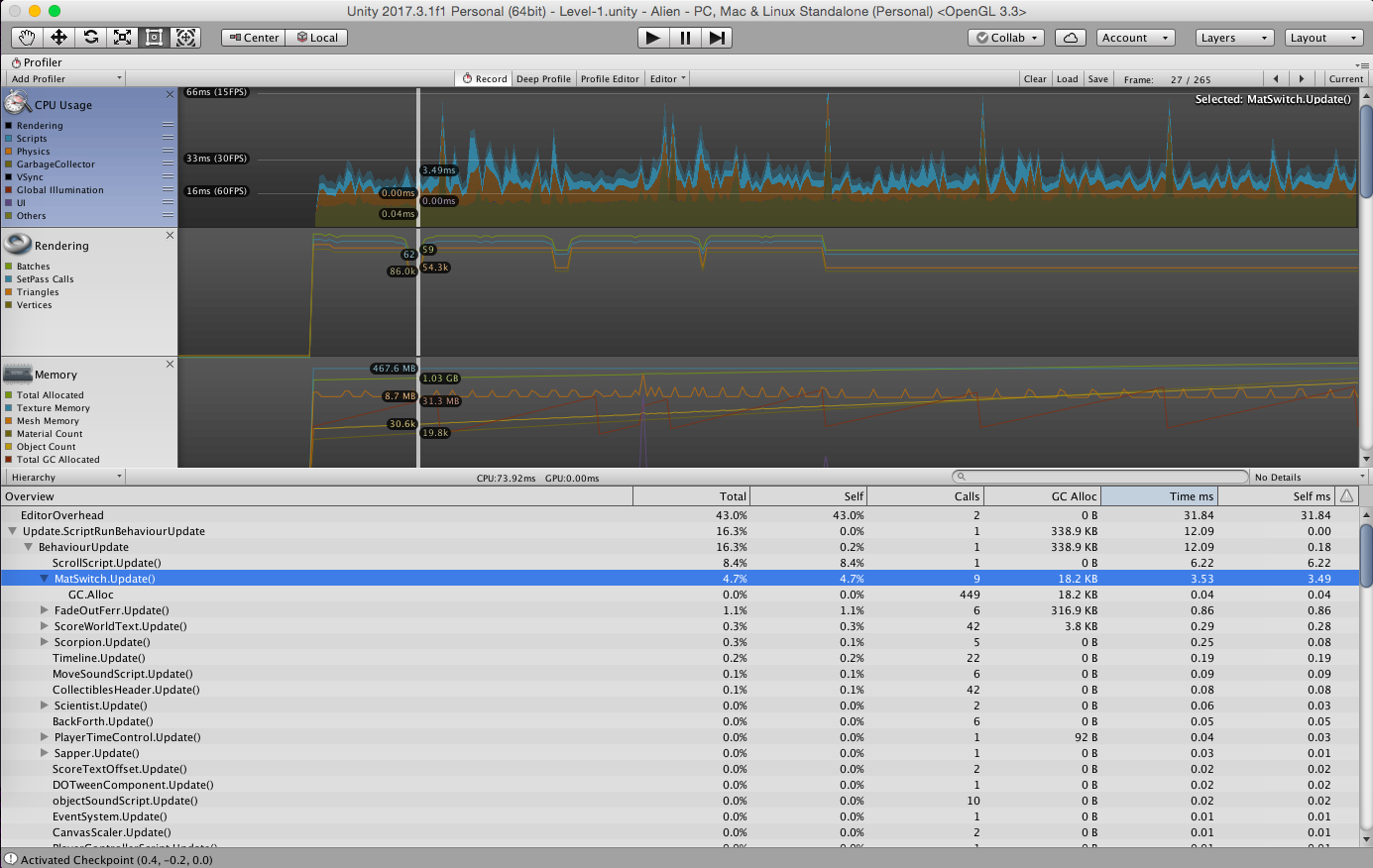Sort by Time ms column

pyautogui.click(x=1159, y=496)
